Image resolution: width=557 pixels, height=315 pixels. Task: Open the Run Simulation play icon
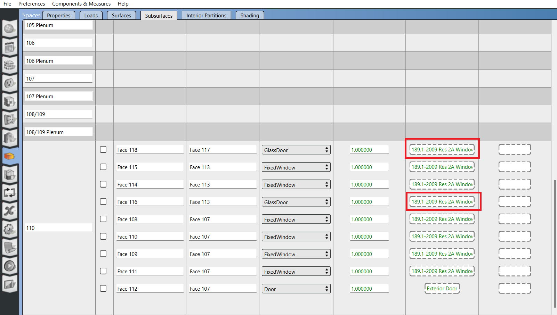click(x=9, y=266)
